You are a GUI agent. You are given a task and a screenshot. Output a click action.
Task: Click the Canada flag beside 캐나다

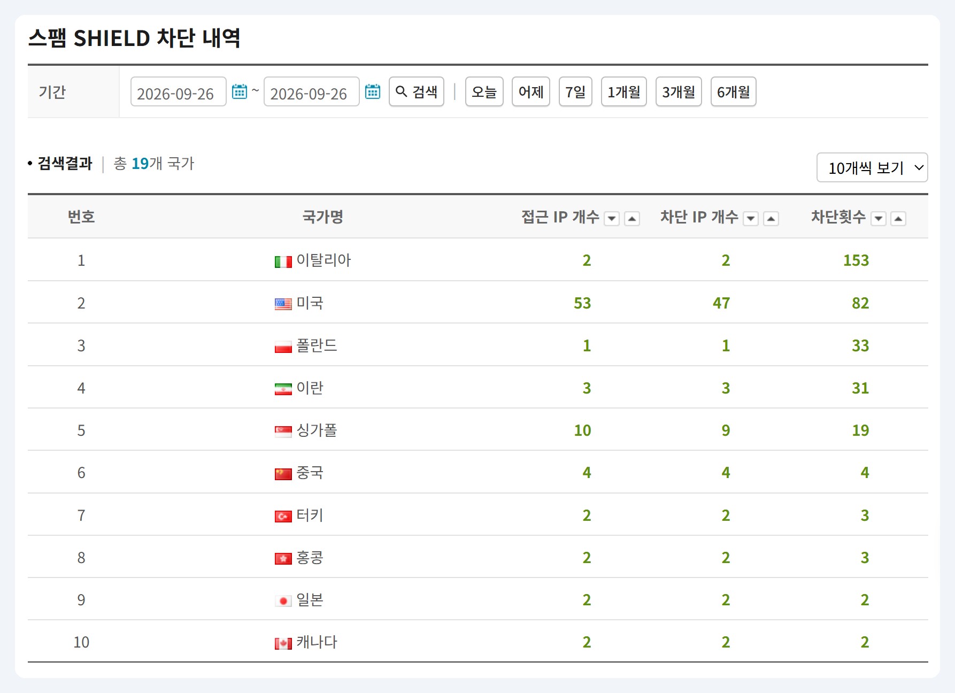(283, 643)
